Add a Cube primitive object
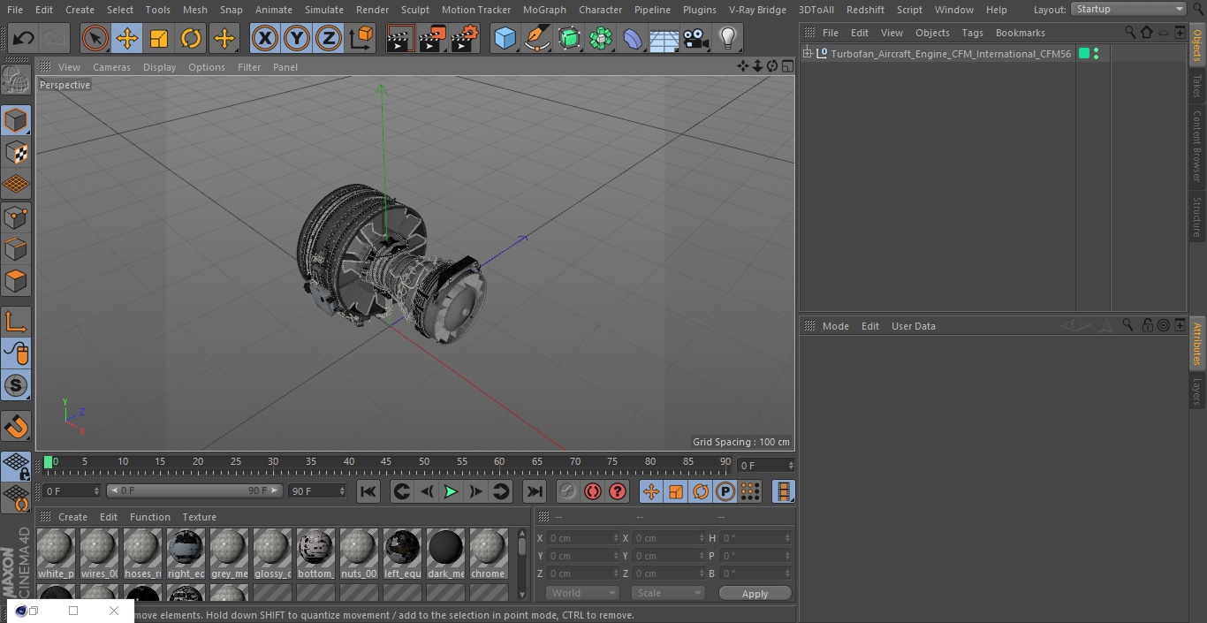The image size is (1207, 623). 505,38
